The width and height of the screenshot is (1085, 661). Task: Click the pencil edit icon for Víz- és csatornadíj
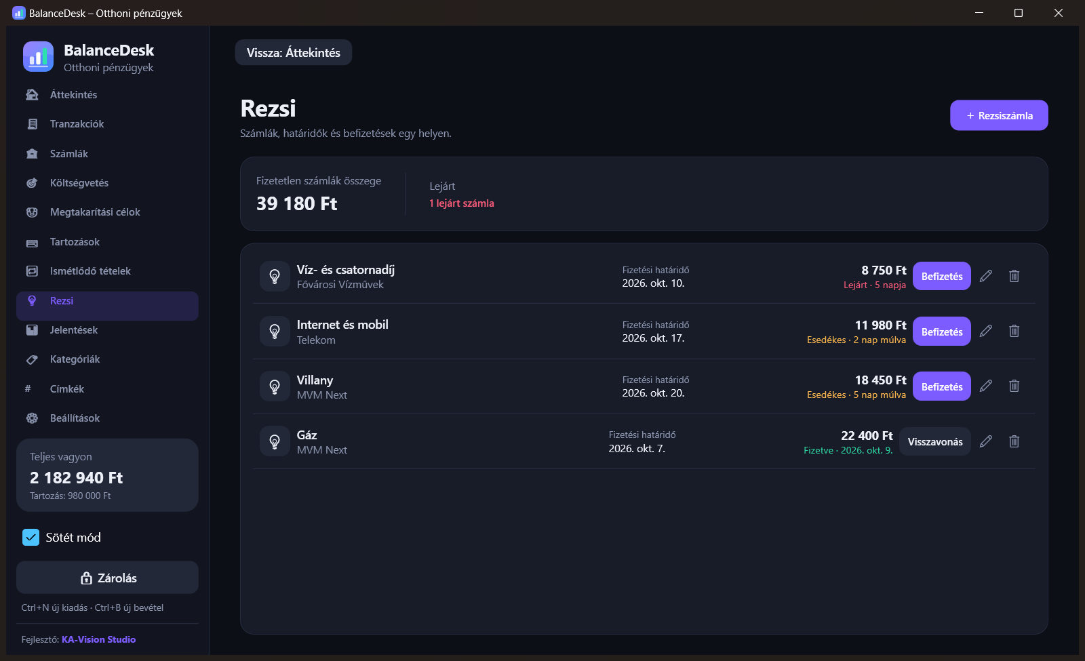click(x=986, y=276)
